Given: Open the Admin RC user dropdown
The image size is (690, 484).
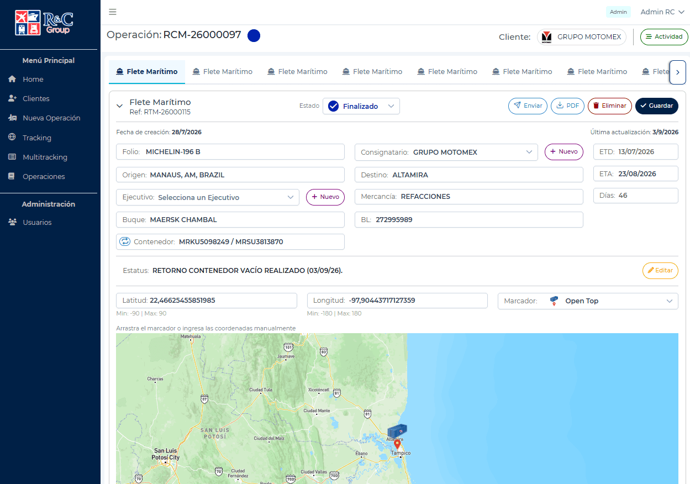Looking at the screenshot, I should 662,12.
